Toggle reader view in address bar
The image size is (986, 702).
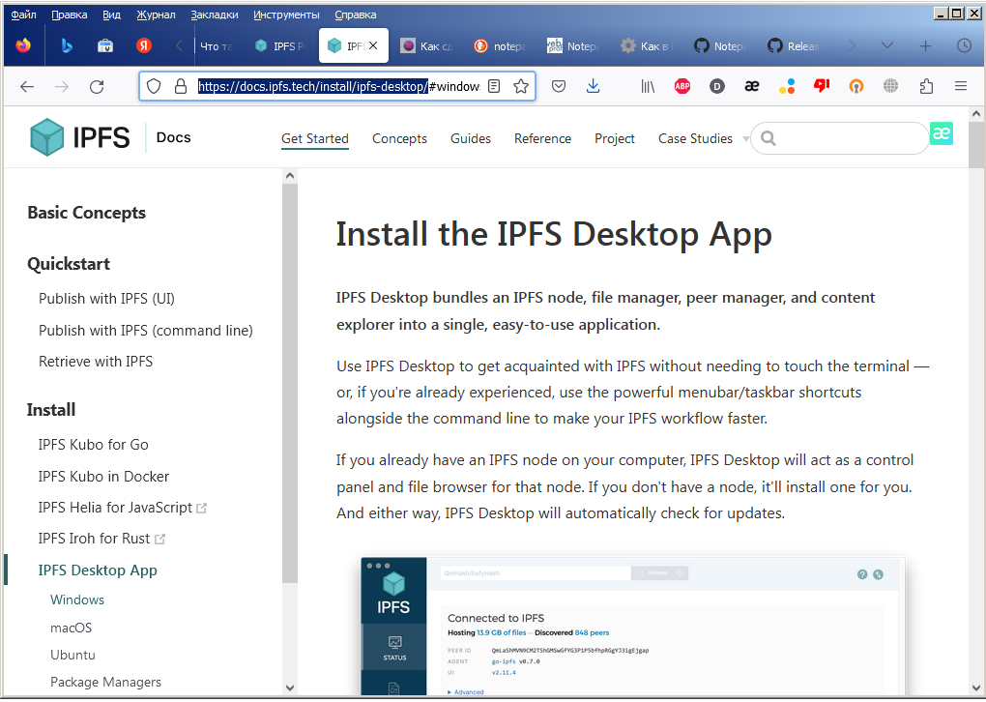coord(494,86)
